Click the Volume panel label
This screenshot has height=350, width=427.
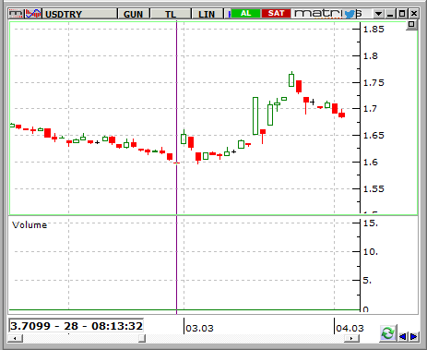(30, 225)
